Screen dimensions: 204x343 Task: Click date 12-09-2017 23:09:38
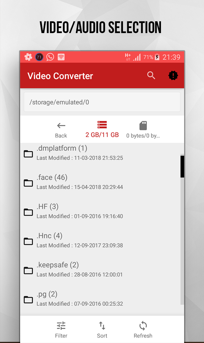[99, 245]
